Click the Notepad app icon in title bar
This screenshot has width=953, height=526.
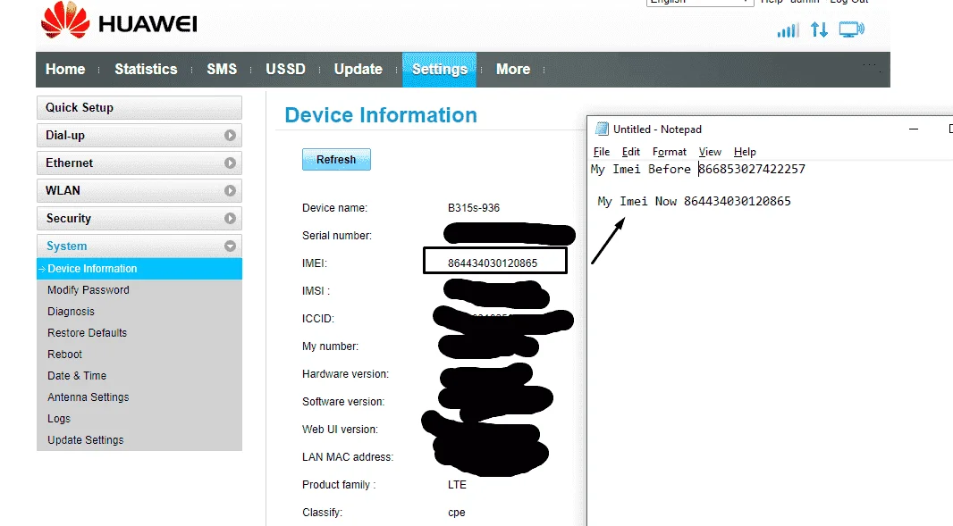(602, 129)
